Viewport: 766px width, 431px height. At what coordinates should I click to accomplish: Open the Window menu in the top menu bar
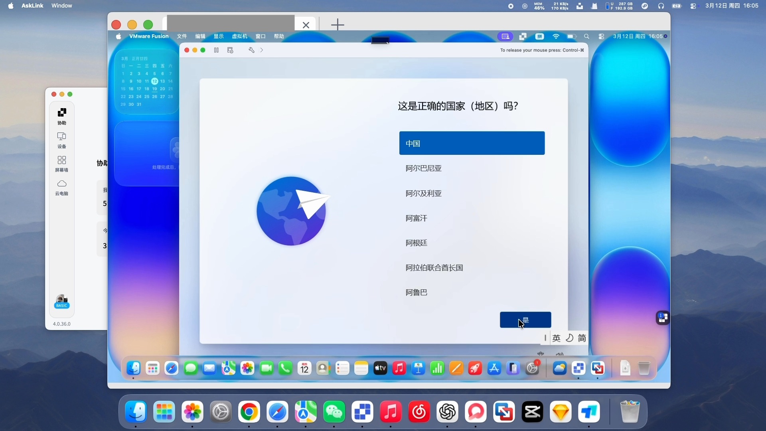[x=62, y=6]
